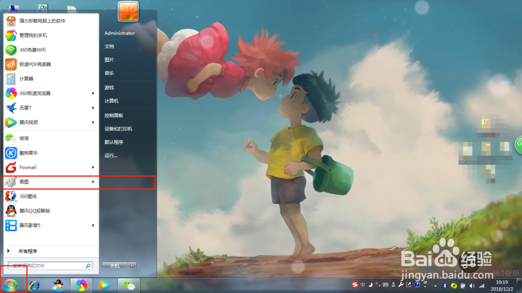Open 强力卸载电脑上的软件 program icon

(10, 21)
